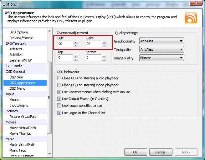Increase the Top overscan value
205x160 pixels.
click(x=76, y=56)
